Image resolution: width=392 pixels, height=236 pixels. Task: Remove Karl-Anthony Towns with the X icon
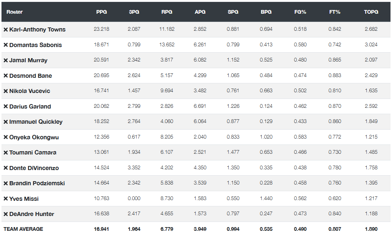click(x=6, y=30)
